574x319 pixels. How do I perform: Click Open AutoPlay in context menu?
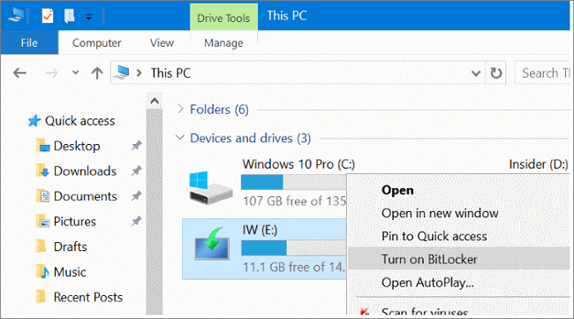(427, 283)
